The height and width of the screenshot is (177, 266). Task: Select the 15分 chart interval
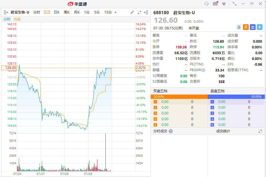[108, 12]
